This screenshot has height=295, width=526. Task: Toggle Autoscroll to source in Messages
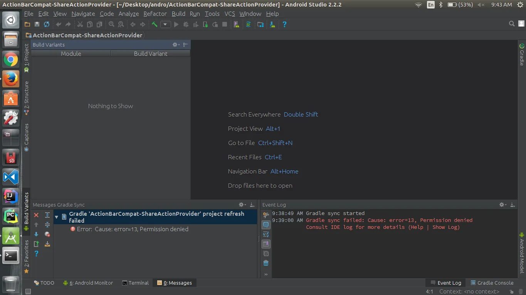tap(47, 244)
